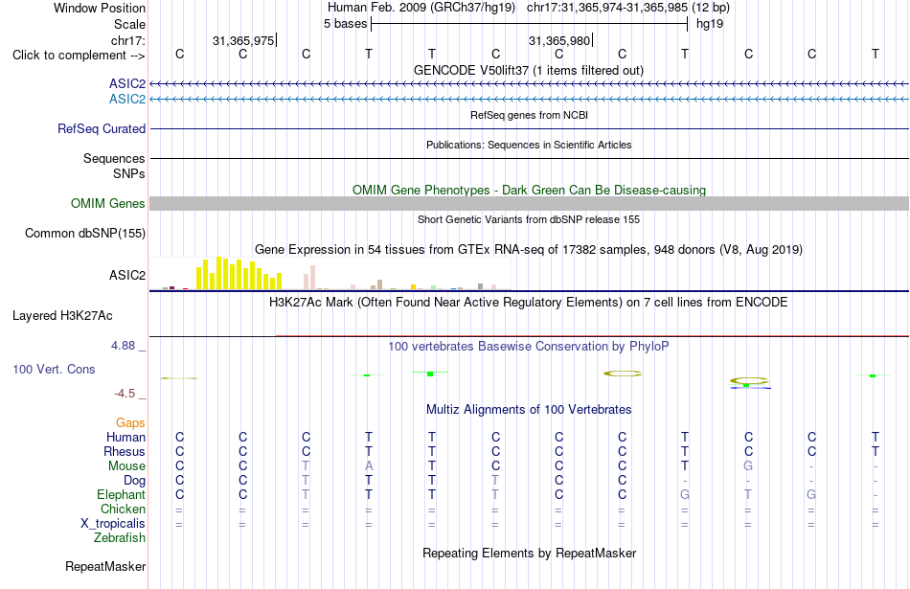Click the 31,365,975 position marker
910x589 pixels.
coord(243,40)
